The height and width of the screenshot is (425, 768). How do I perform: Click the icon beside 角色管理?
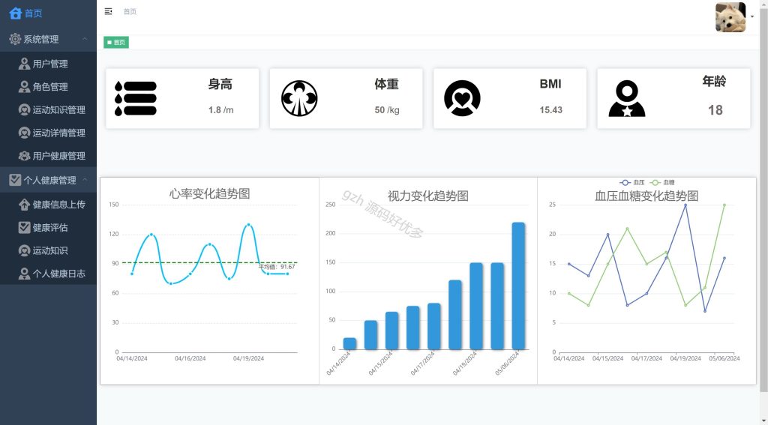click(24, 87)
